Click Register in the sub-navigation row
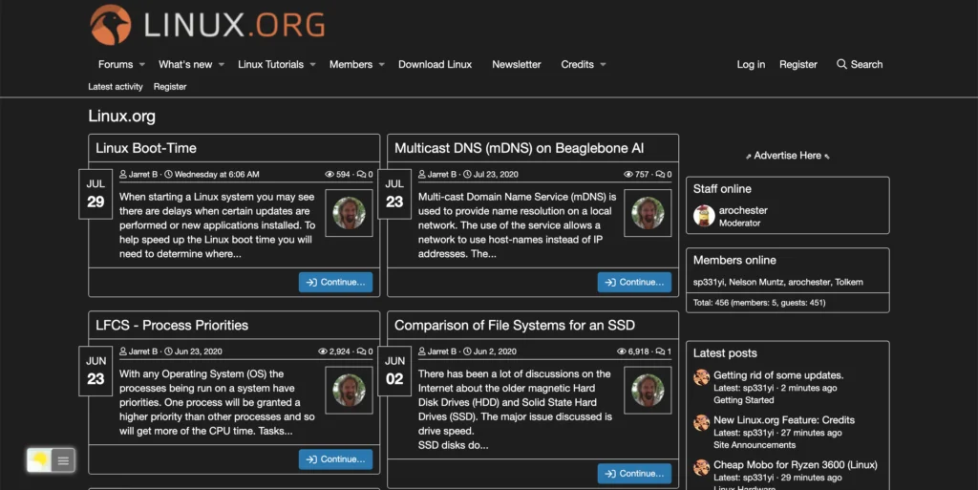The image size is (978, 490). (x=170, y=87)
